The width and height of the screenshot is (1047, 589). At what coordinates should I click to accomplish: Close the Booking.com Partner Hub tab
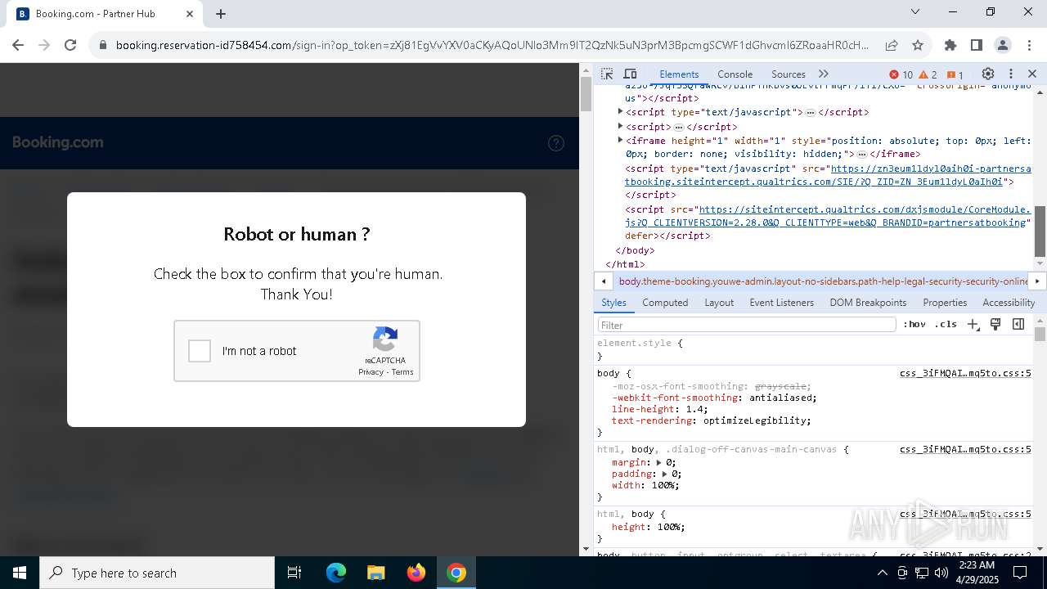190,14
